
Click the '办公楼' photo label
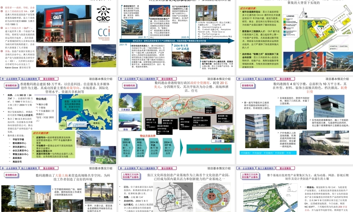click(218, 141)
